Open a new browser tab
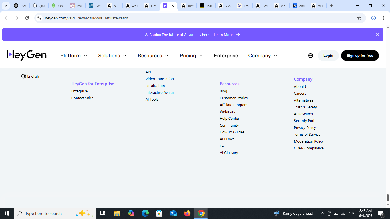390x219 pixels. coord(331,6)
